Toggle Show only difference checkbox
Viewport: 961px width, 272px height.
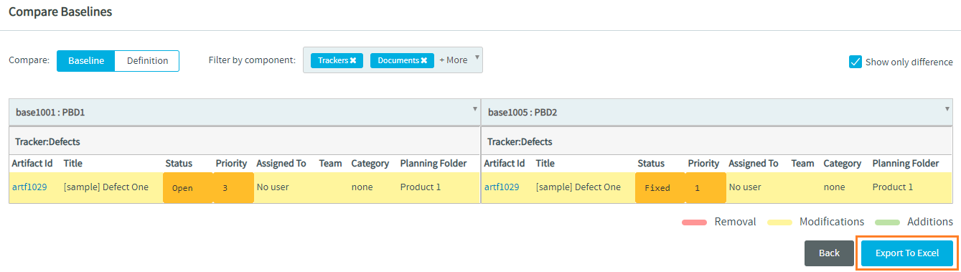[855, 62]
